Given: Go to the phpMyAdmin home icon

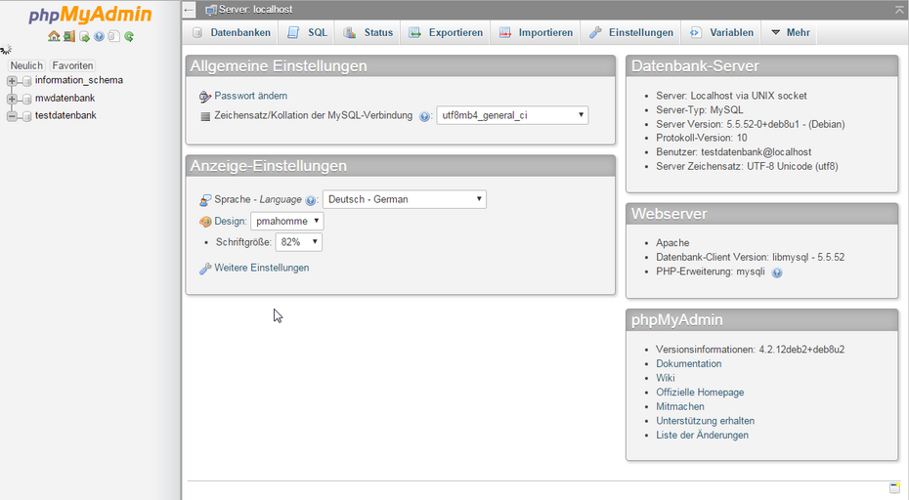Looking at the screenshot, I should point(54,36).
